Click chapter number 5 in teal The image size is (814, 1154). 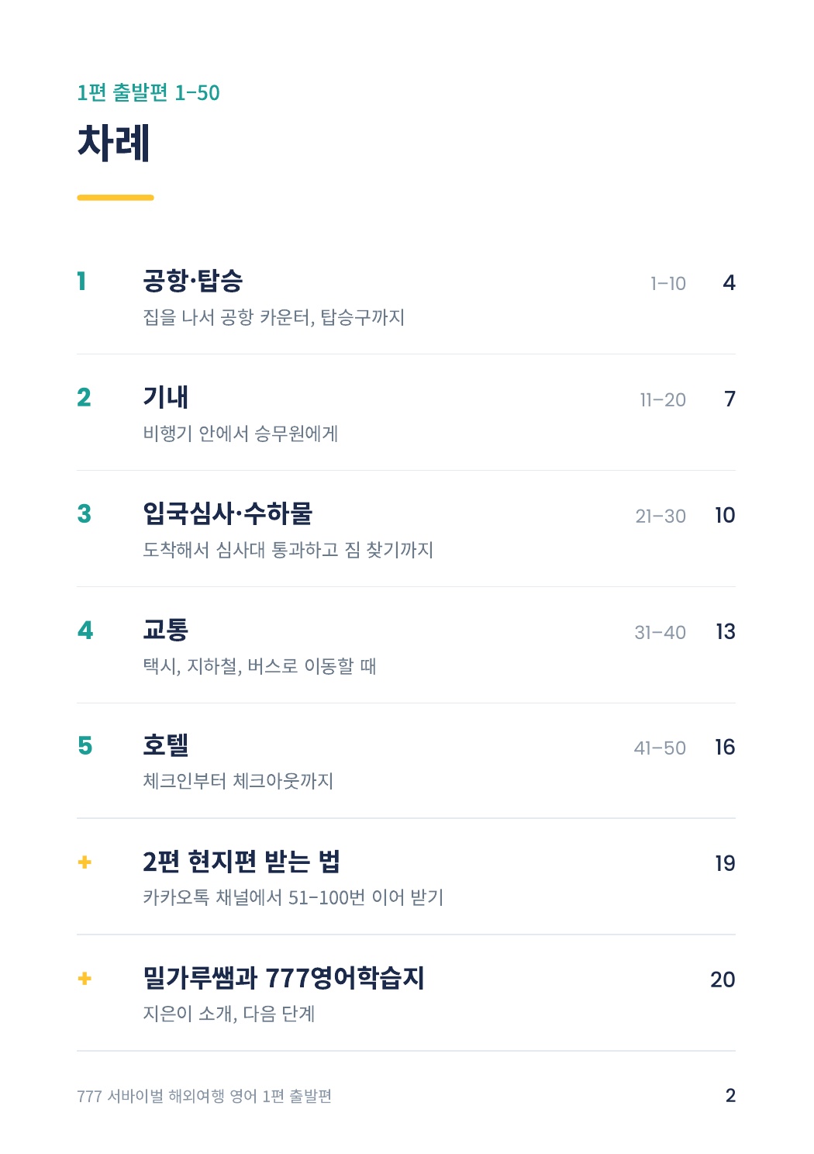[85, 746]
